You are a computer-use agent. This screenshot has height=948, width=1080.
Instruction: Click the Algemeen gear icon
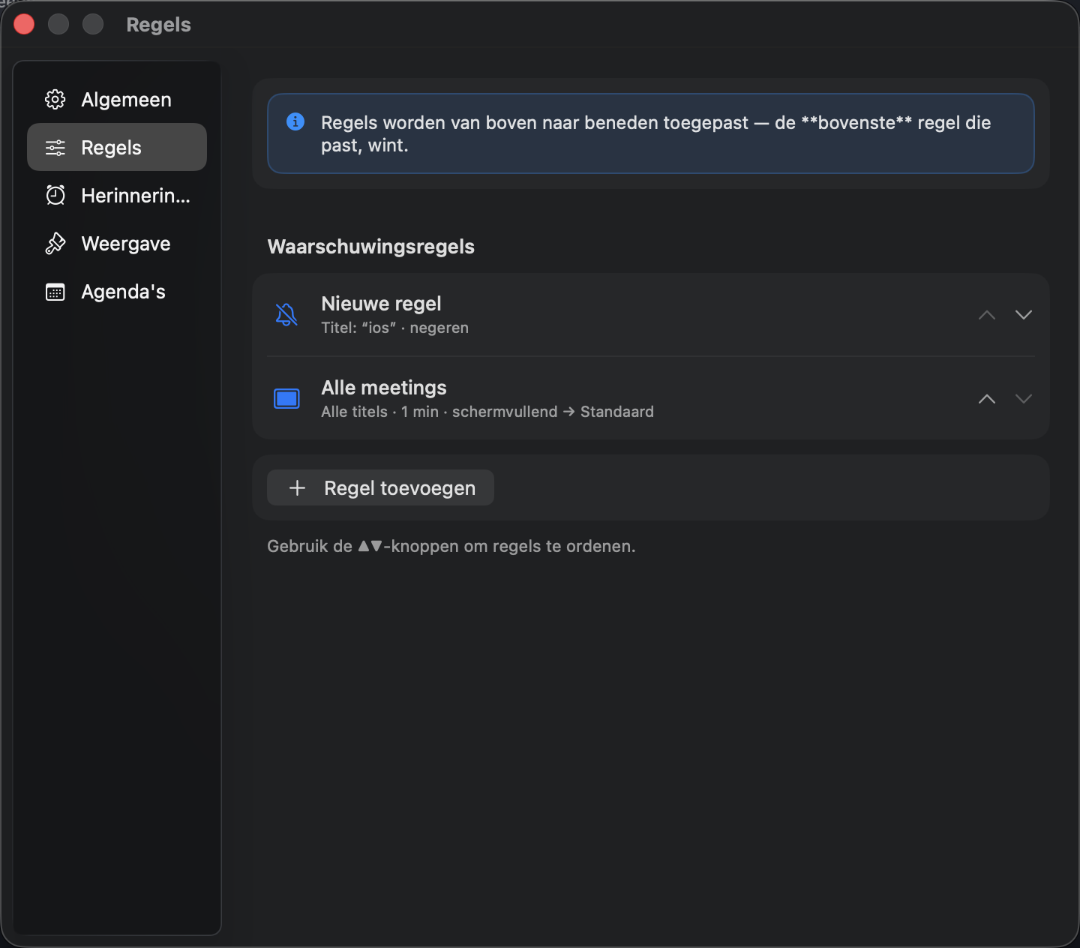point(55,100)
